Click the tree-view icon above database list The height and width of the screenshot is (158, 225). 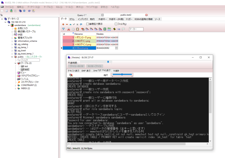coord(2,15)
